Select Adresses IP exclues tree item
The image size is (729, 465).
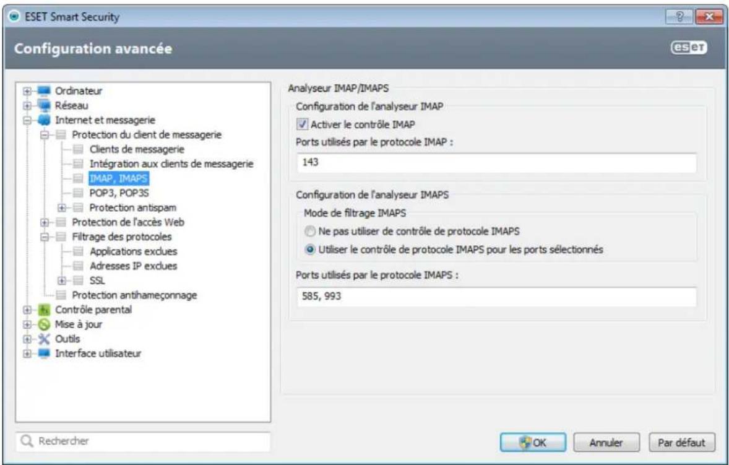[x=134, y=266]
